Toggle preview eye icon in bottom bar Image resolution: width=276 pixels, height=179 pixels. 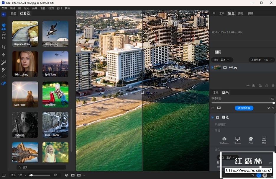(x=67, y=175)
